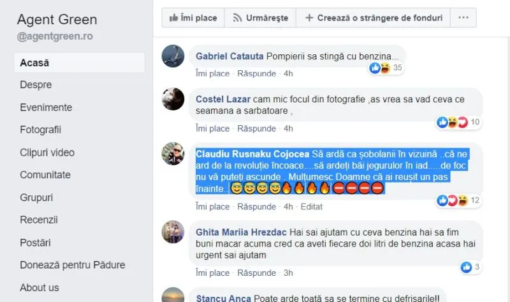510x302 pixels.
Task: Open Gabriel Catauta's scorpion profile picture
Action: 173,56
